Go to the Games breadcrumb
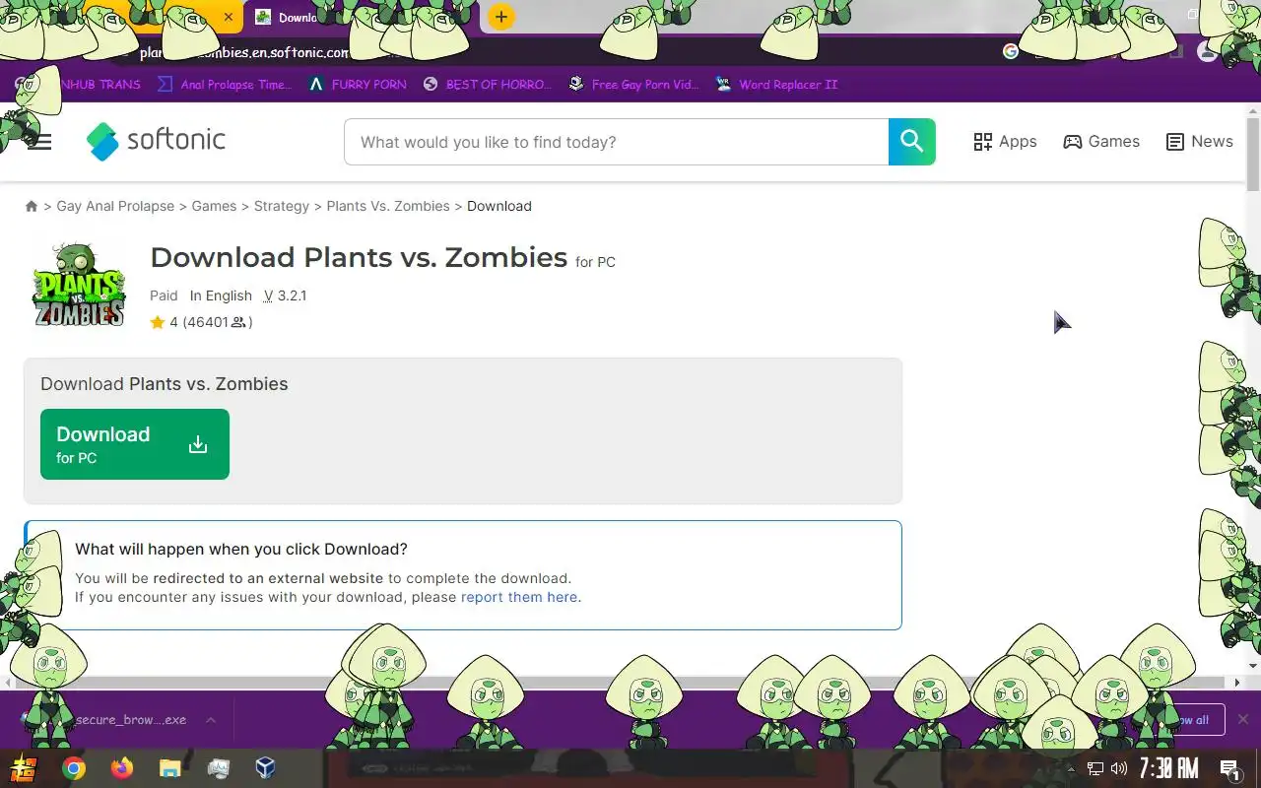 click(214, 206)
